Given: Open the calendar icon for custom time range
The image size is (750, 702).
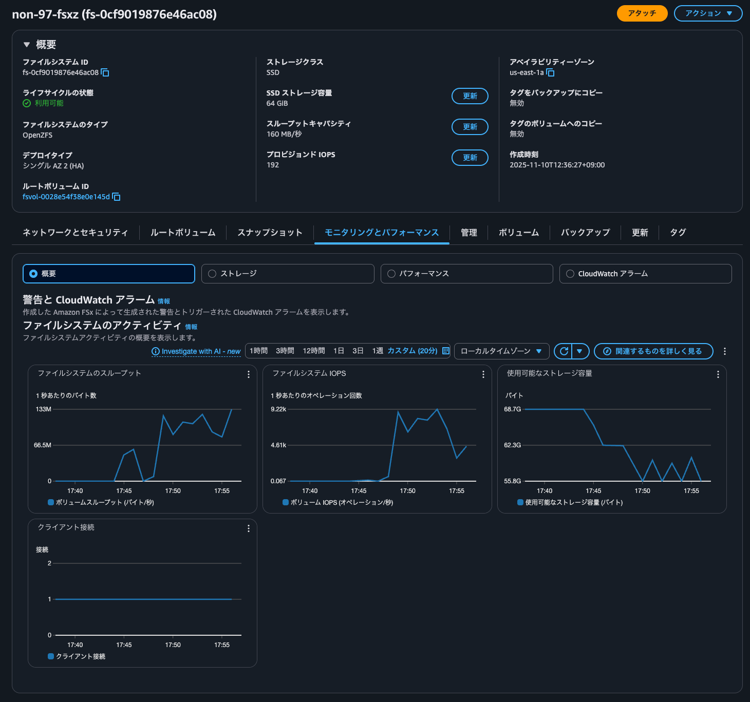Looking at the screenshot, I should coord(446,351).
